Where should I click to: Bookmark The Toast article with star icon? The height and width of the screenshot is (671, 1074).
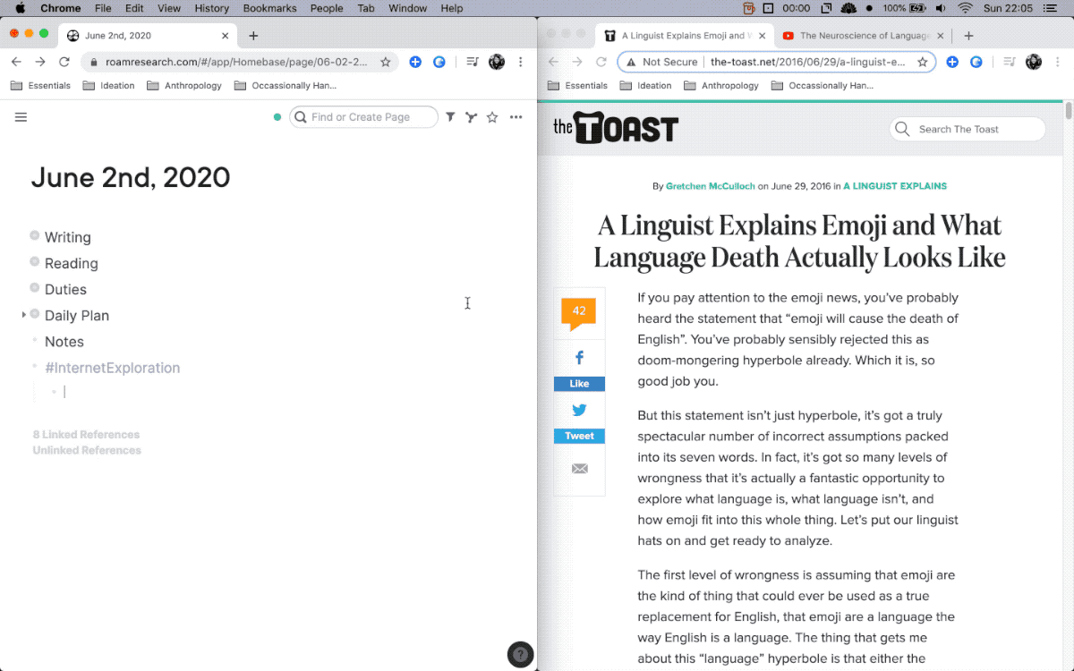[x=923, y=62]
